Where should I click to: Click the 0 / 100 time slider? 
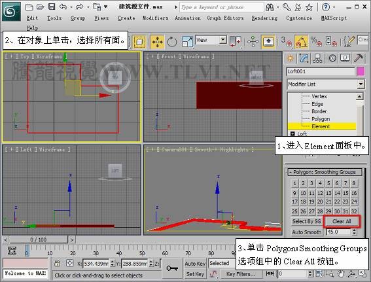coord(39,239)
